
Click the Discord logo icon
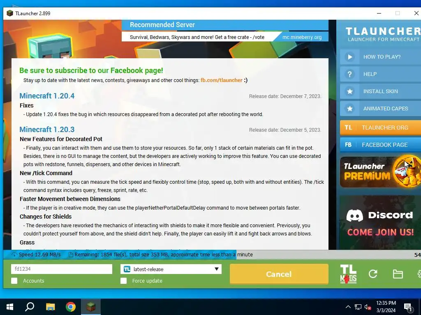355,215
